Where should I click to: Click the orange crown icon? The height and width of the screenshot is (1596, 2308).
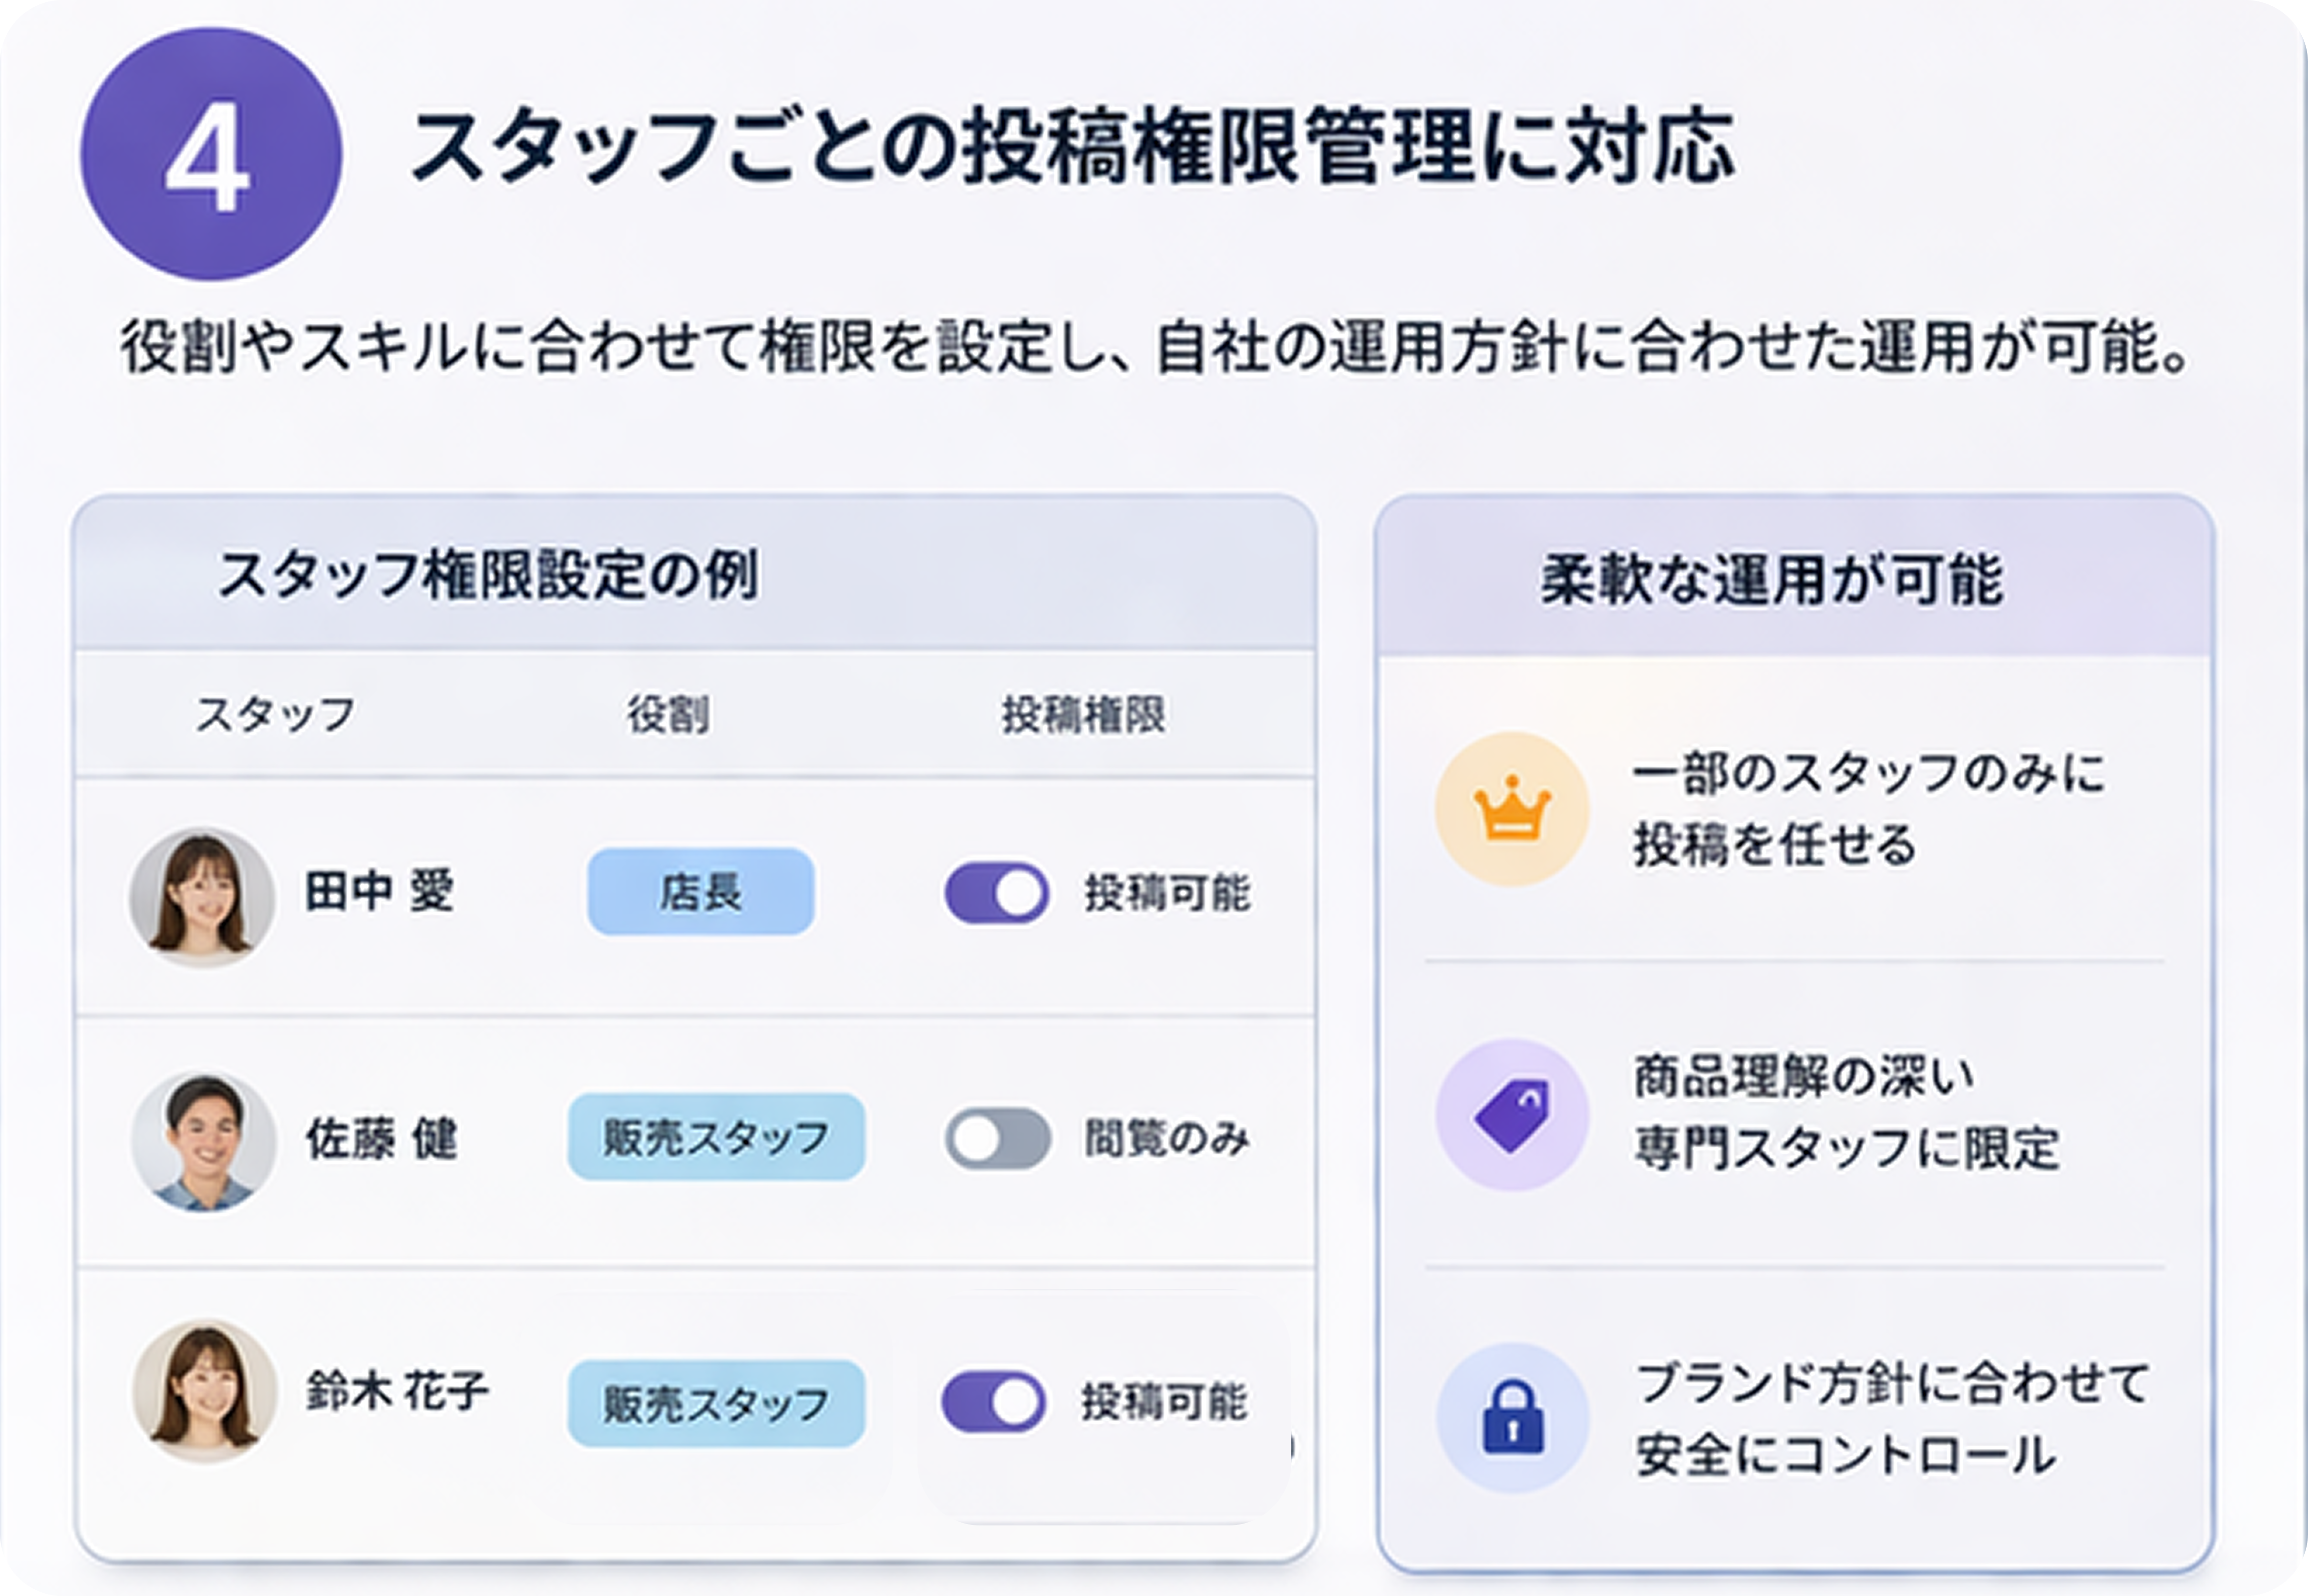pyautogui.click(x=1512, y=808)
